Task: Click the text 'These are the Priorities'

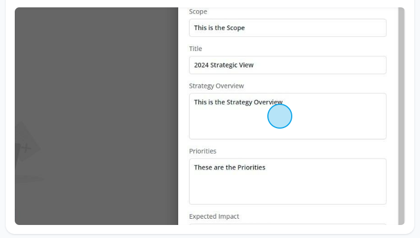Action: coord(229,167)
